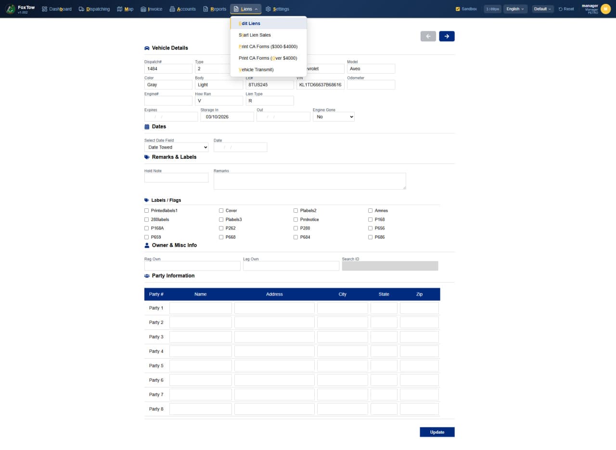Expand the Select Date Field dropdown
Image resolution: width=616 pixels, height=450 pixels.
coord(176,147)
